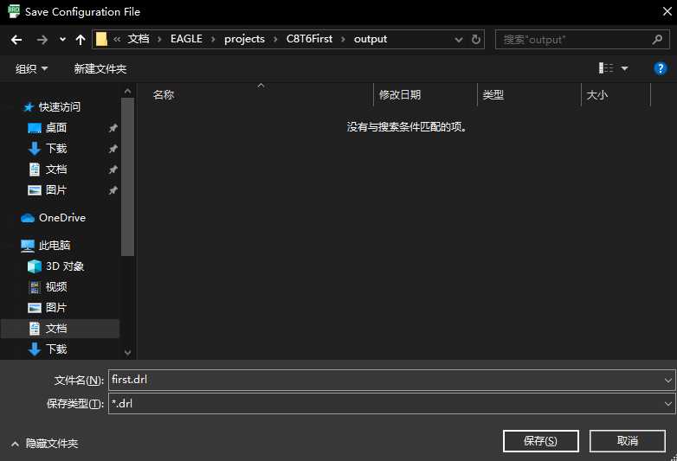This screenshot has height=461, width=677.
Task: Create a new folder with 新建文件夹
Action: 100,68
